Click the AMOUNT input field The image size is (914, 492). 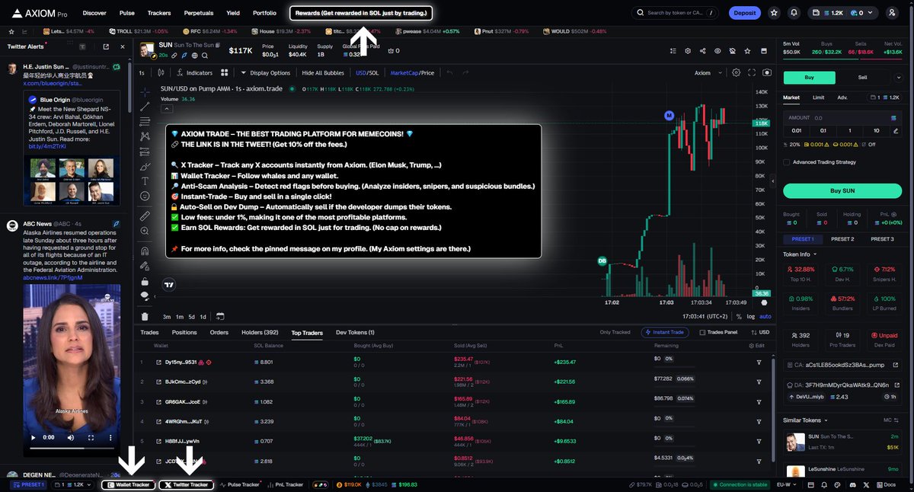click(x=842, y=118)
